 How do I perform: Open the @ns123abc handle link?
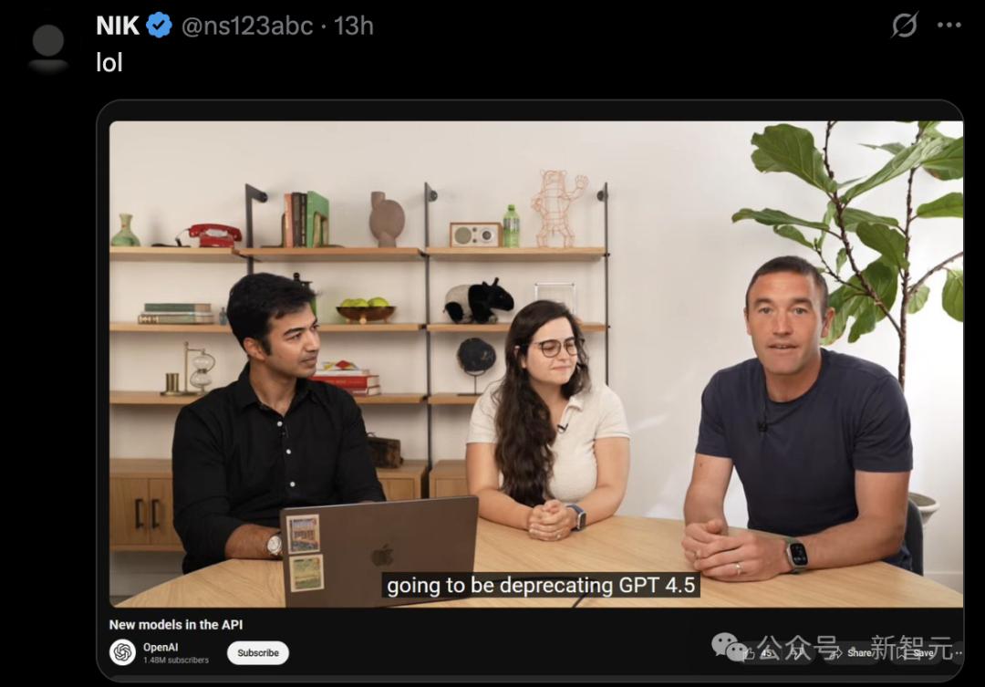[x=247, y=26]
